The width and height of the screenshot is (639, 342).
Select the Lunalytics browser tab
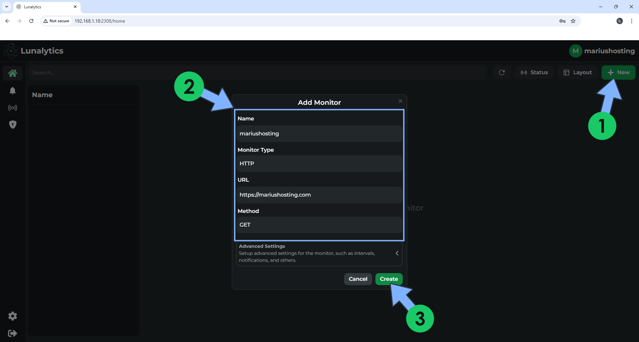pyautogui.click(x=47, y=7)
